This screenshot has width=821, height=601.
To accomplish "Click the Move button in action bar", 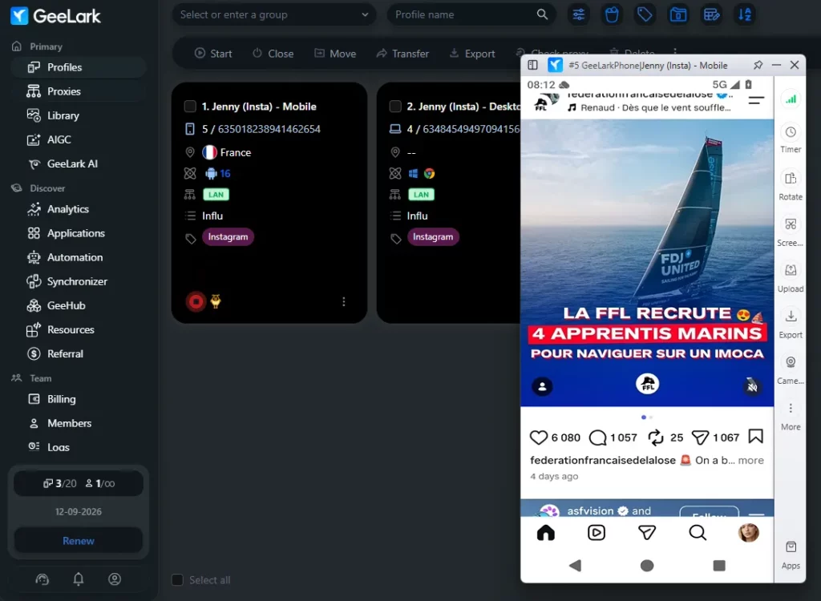I will tap(335, 54).
